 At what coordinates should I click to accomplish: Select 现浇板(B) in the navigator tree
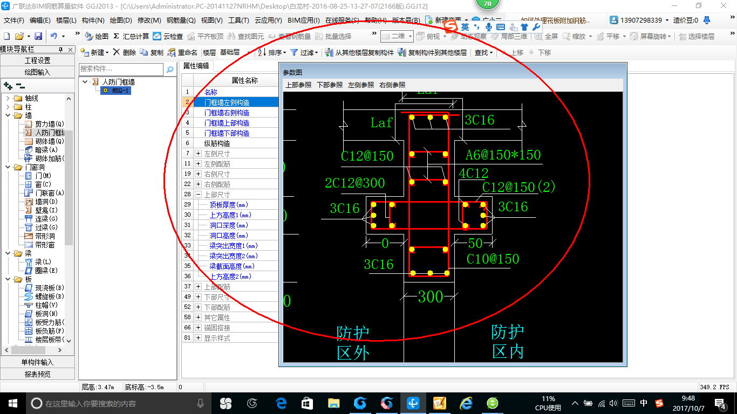tap(45, 288)
